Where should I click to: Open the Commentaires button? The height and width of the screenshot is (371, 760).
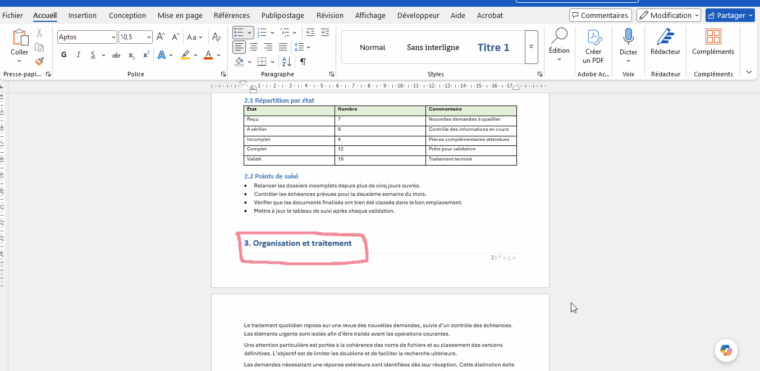click(600, 15)
